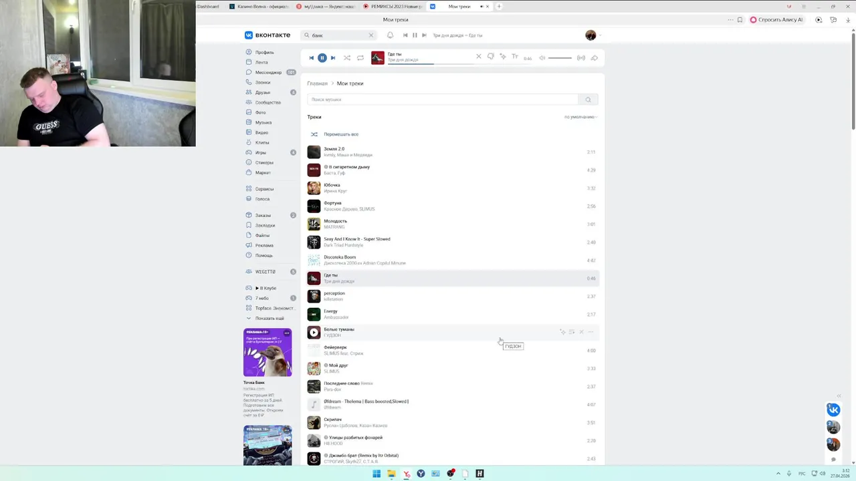
Task: Show lyrics using the Tt icon
Action: point(515,57)
